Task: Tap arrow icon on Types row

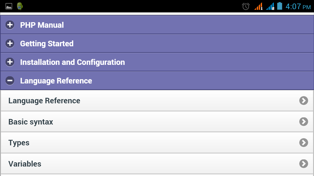Action: pos(304,143)
